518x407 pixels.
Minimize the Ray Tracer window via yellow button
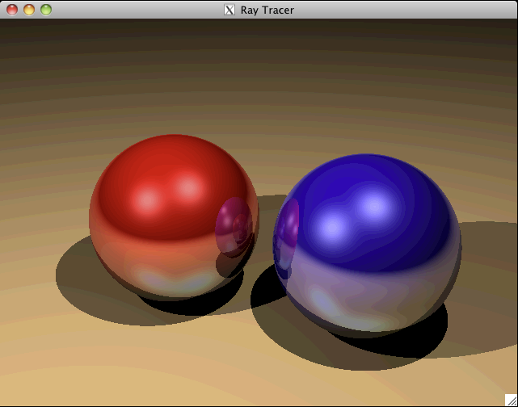tap(29, 10)
